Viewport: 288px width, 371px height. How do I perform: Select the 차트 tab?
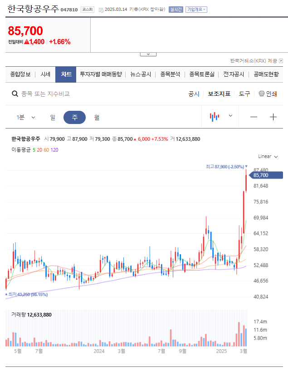[66, 74]
